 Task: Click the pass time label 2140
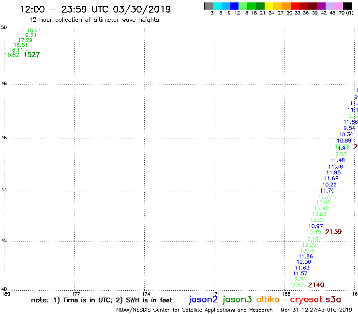point(316,285)
